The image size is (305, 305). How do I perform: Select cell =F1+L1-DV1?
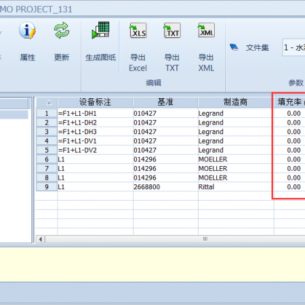[96, 141]
